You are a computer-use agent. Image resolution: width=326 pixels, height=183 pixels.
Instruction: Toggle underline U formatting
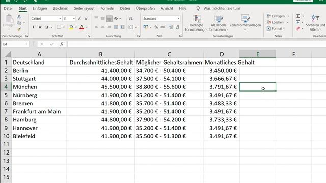point(46,27)
